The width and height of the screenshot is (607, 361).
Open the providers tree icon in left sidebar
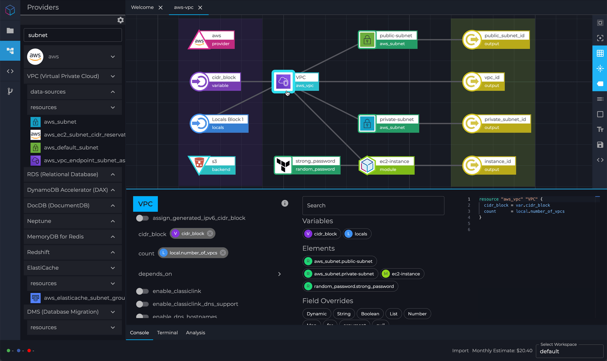(10, 51)
